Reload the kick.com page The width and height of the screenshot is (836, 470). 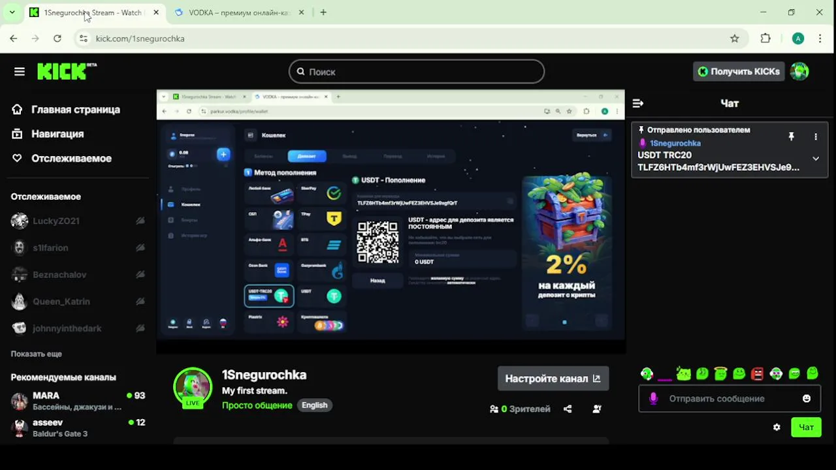tap(57, 39)
